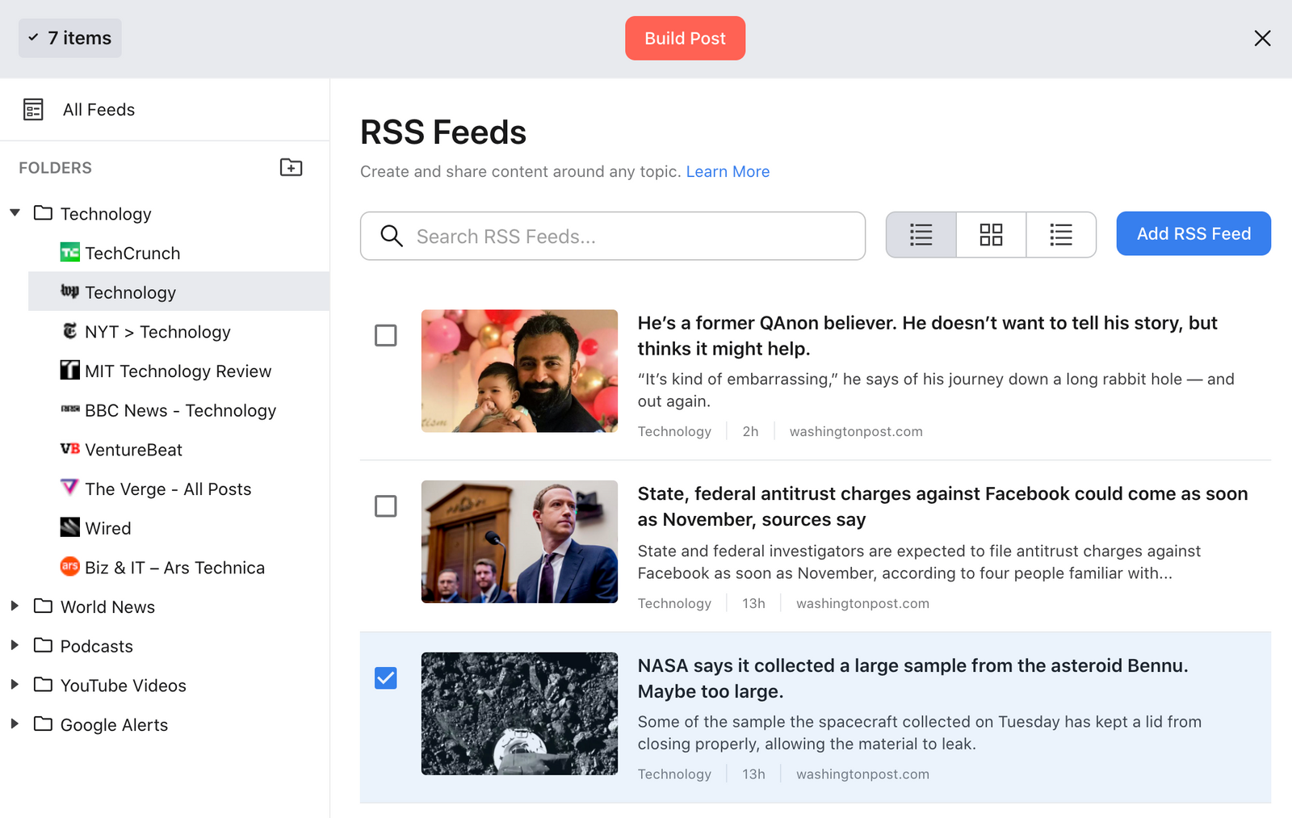Screen dimensions: 1292x818
Task: Create a new folder
Action: [291, 167]
